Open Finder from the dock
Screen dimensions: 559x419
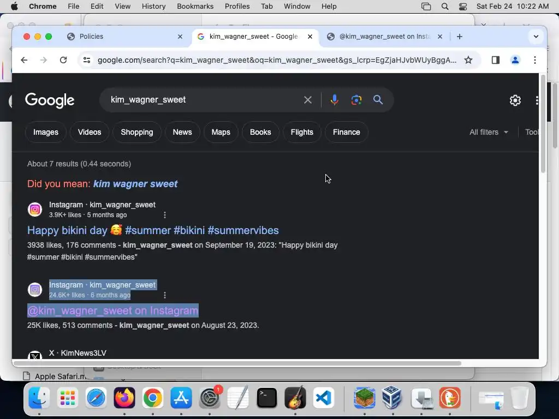[x=39, y=398]
